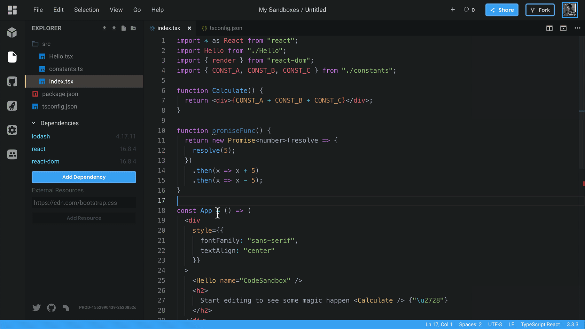Fork the sandbox
Viewport: 585px width, 329px height.
coord(540,10)
